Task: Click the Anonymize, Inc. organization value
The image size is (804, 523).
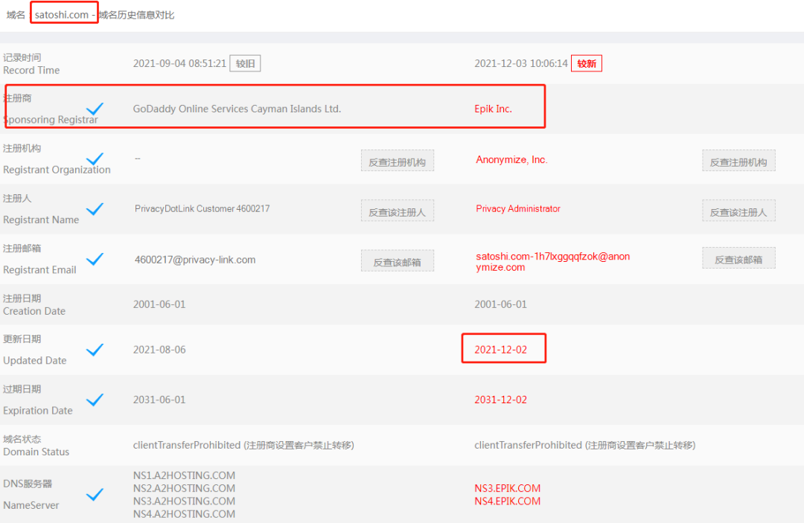Action: (x=511, y=159)
